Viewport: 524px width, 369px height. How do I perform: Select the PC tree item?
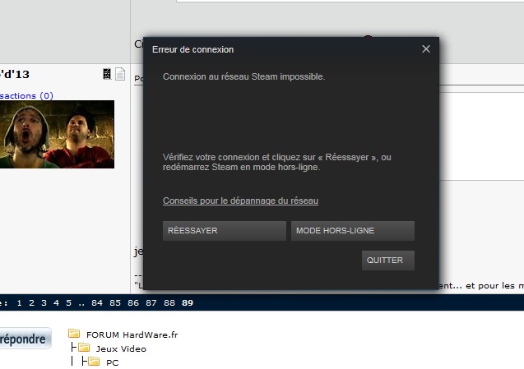[x=112, y=362]
